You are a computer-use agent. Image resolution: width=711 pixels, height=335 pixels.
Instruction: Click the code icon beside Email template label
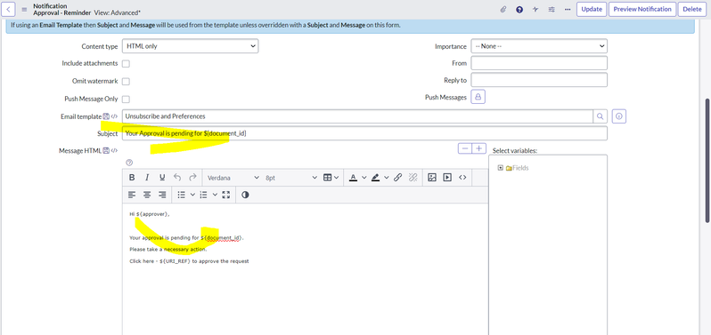click(x=114, y=116)
